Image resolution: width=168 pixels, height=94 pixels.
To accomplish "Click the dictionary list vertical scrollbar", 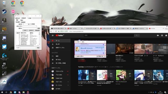I will point(39,38).
